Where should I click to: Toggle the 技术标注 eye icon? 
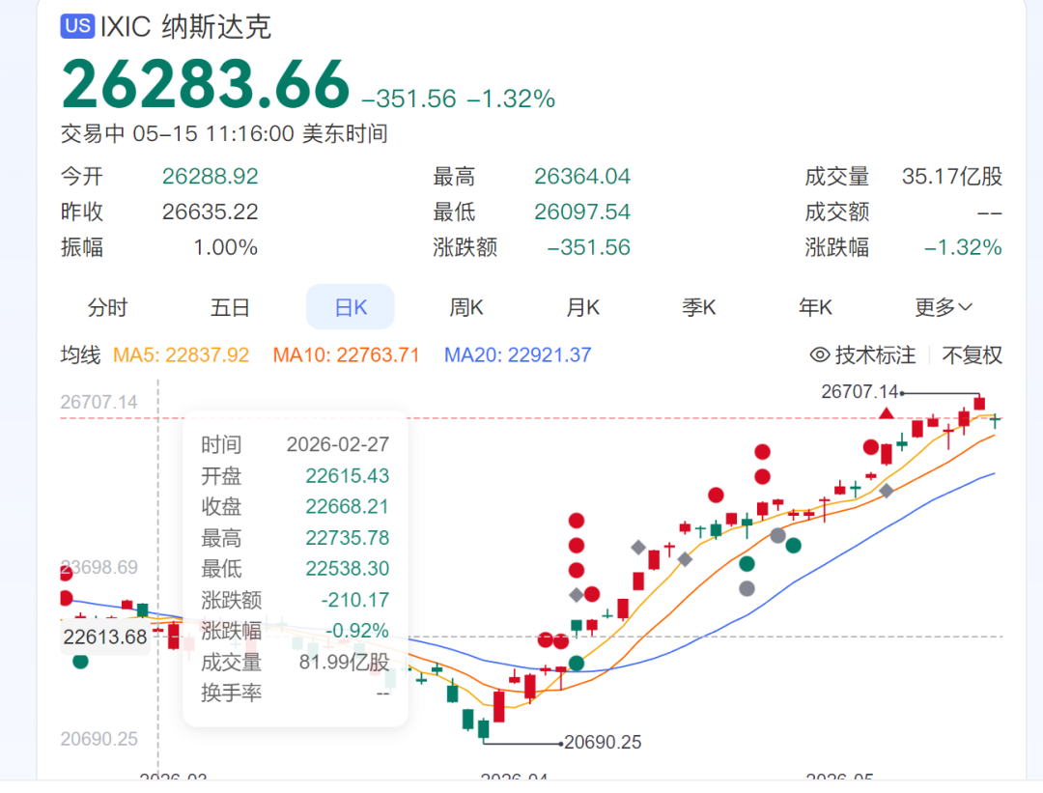[820, 354]
